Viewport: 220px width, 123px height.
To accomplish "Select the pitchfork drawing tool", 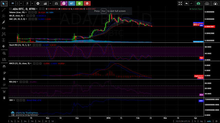I will pos(3,16).
